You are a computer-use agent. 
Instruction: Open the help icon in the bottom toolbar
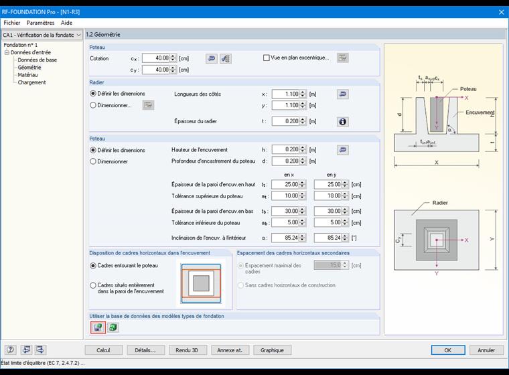[11, 350]
